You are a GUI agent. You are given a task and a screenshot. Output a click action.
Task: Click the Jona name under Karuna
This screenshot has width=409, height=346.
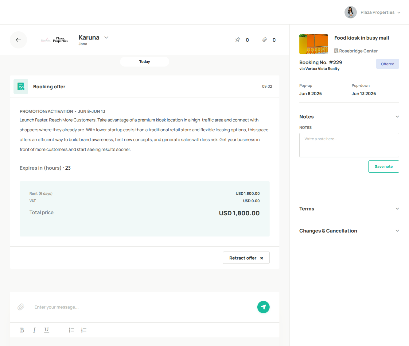click(x=83, y=44)
